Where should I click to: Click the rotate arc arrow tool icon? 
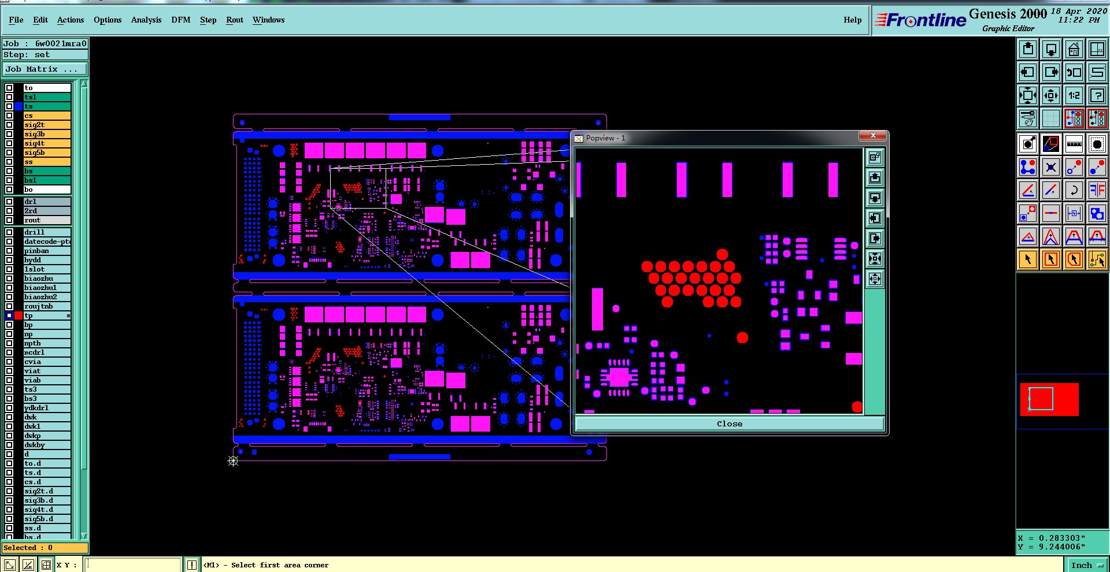1074,190
